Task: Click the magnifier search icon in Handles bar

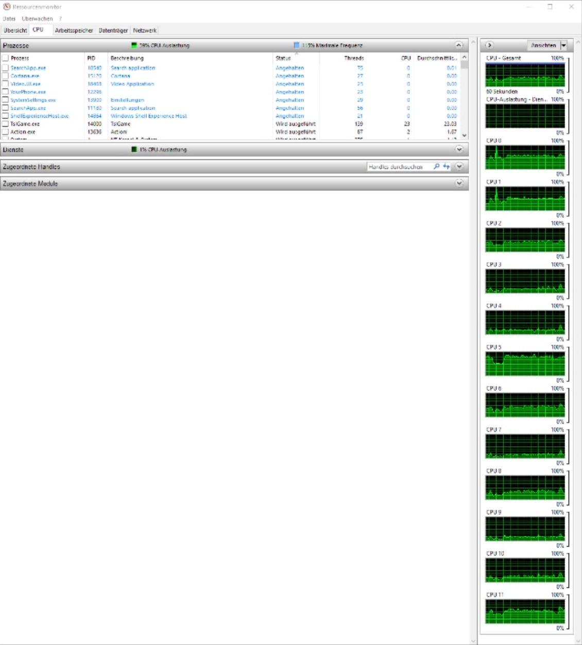Action: [x=437, y=166]
